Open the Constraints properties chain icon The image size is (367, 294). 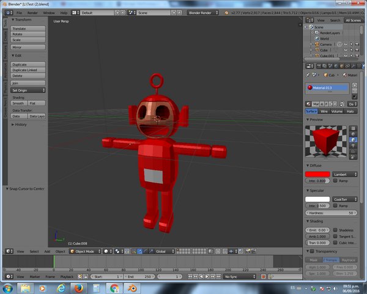[x=347, y=66]
